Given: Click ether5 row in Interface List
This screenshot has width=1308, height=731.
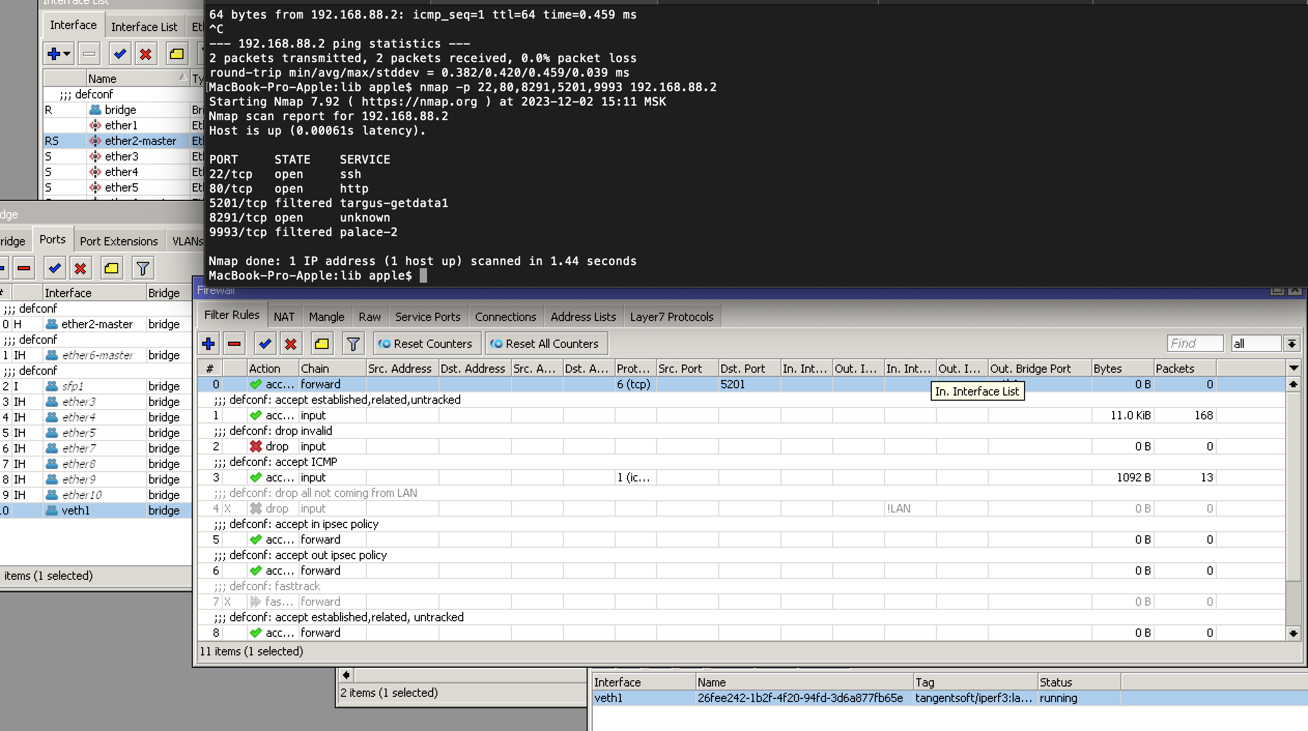Looking at the screenshot, I should 123,187.
